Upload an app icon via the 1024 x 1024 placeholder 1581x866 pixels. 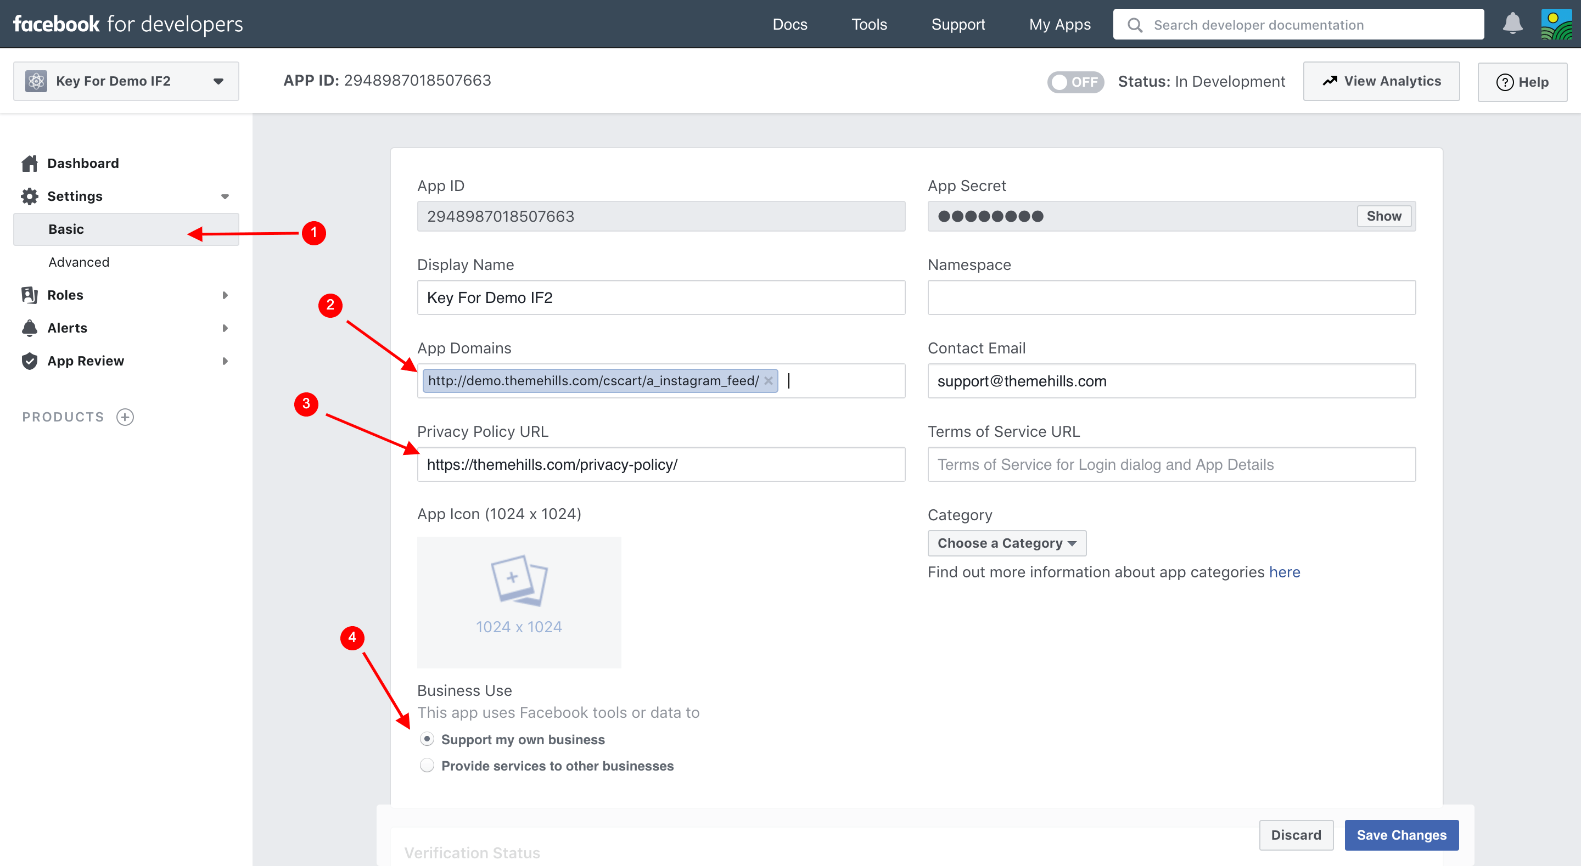pyautogui.click(x=519, y=602)
